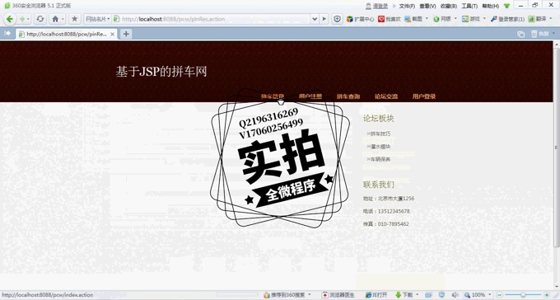This screenshot has width=560, height=300.
Task: Toggle the sidebar panel at tab bar left
Action: click(7, 34)
